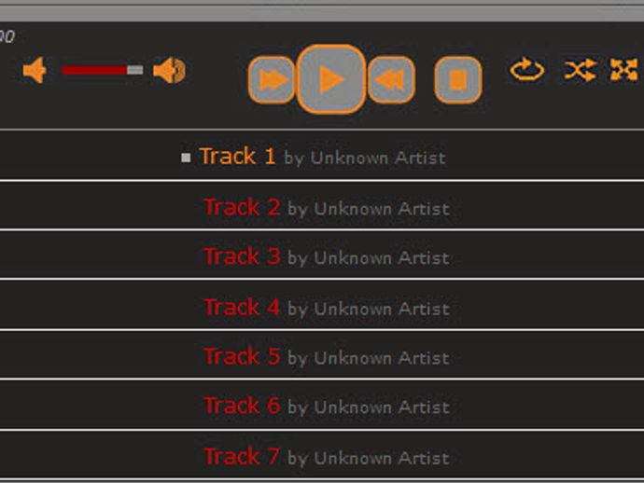The image size is (644, 483).
Task: Click the gray seek bar at top
Action: [x=322, y=13]
